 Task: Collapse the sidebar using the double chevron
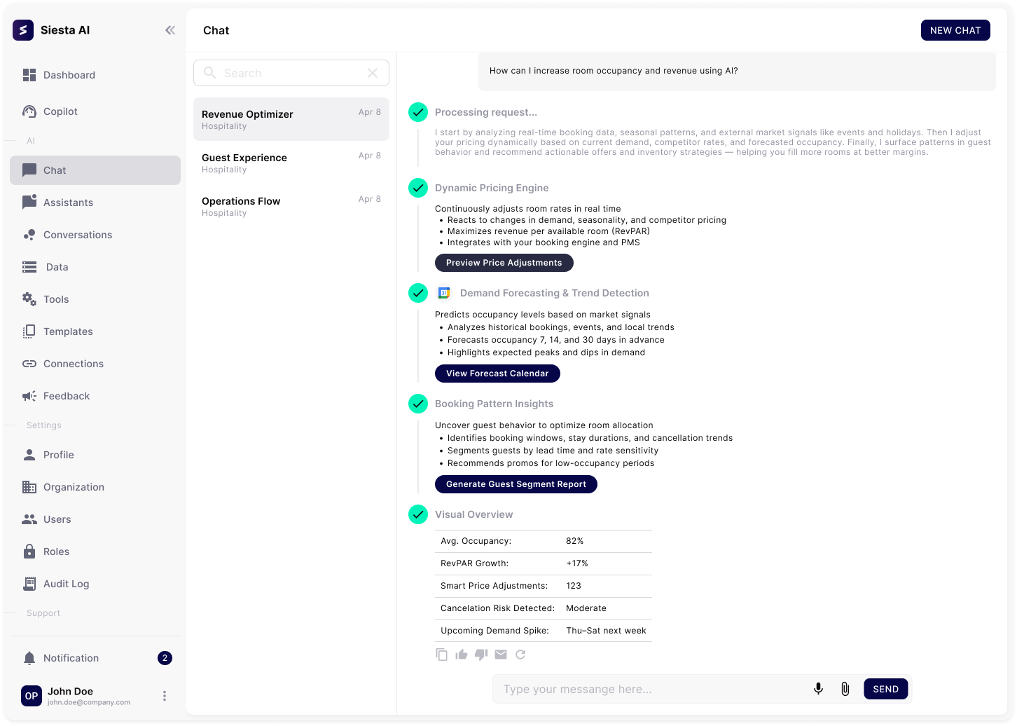(x=170, y=30)
